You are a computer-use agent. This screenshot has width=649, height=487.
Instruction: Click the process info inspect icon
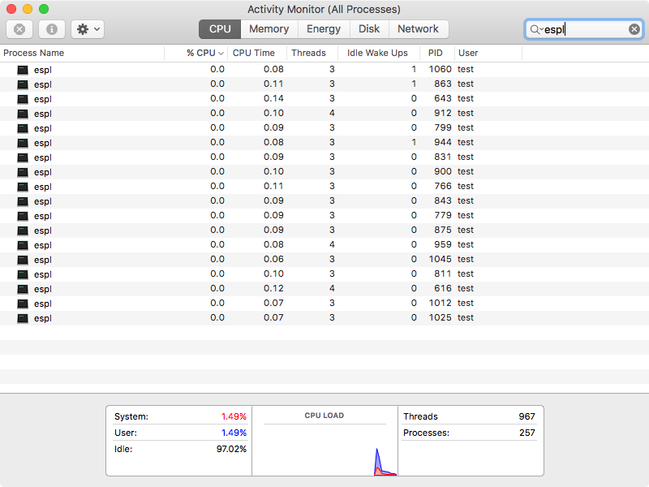52,29
